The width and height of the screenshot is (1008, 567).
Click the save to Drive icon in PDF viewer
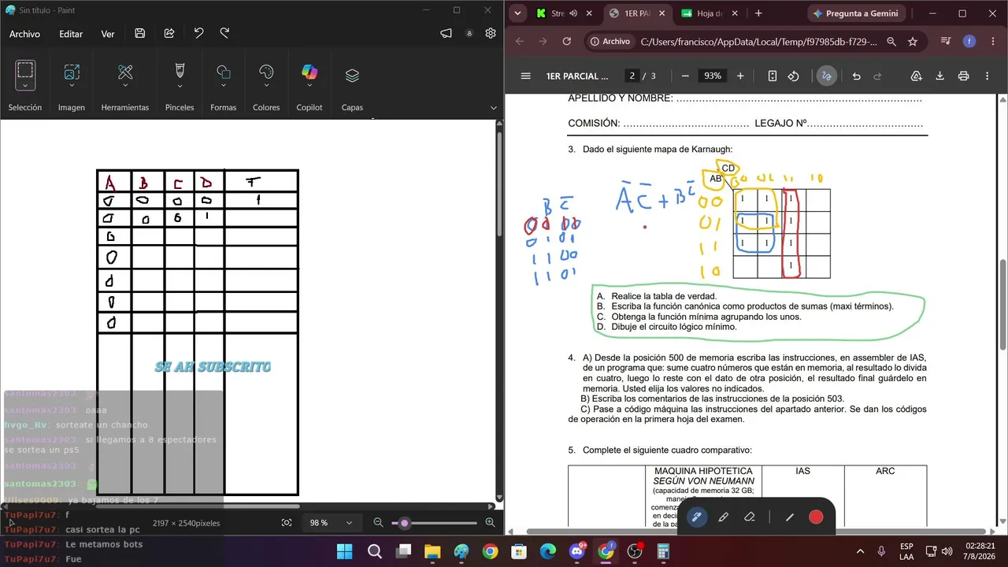(x=917, y=76)
